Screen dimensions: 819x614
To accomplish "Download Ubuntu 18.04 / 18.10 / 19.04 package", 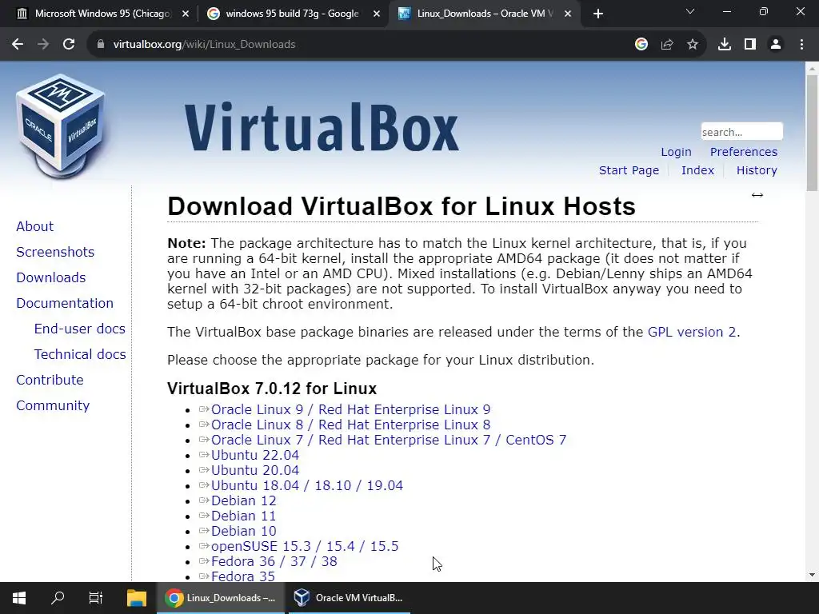I will click(307, 485).
